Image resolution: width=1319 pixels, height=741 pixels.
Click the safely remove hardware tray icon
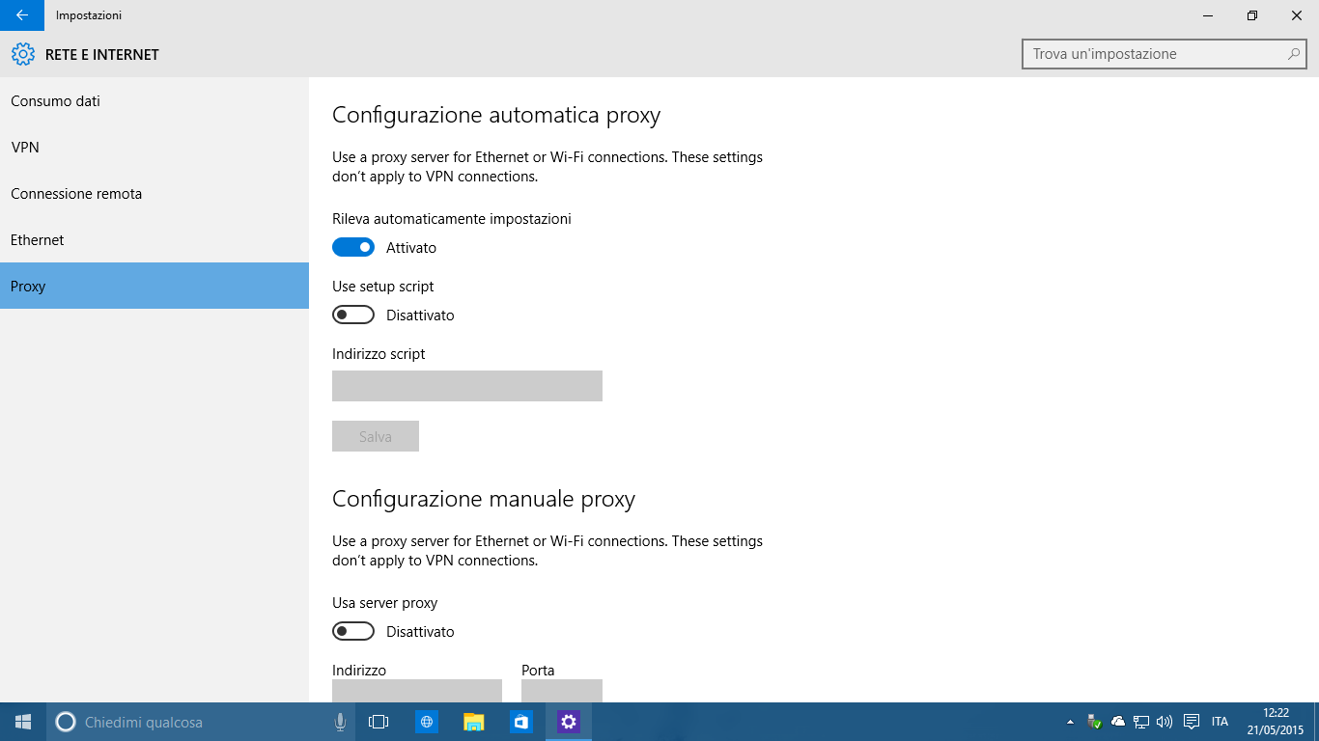[x=1094, y=722]
